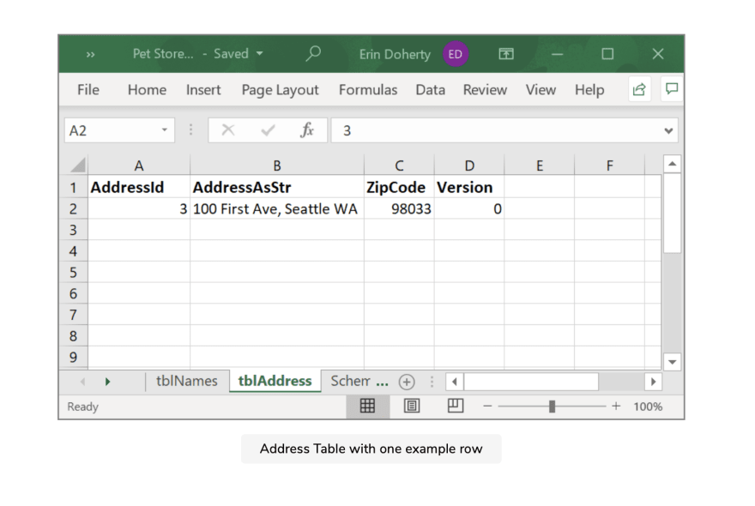Open the Formulas ribbon tab
Screen dimensions: 755x506
368,90
